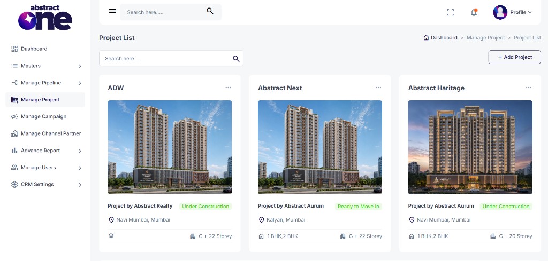The image size is (548, 261).
Task: Click building icon beside G + 20 Storey
Action: (x=493, y=236)
